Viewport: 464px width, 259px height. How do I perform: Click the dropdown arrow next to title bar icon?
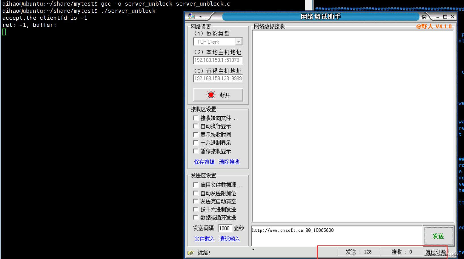201,17
